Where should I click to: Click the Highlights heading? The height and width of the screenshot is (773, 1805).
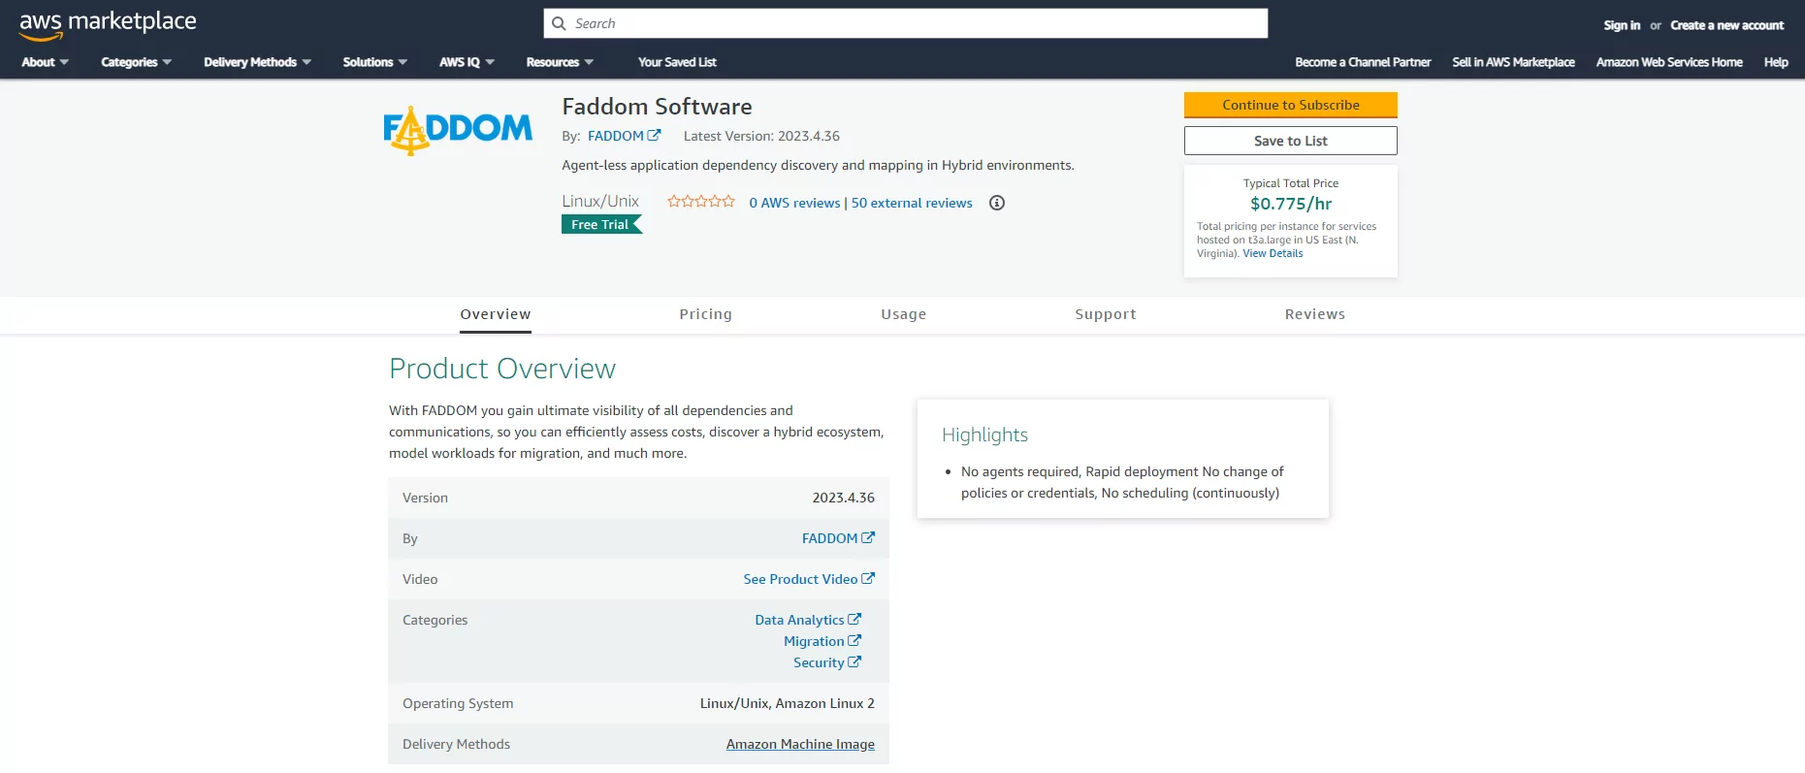click(x=984, y=435)
